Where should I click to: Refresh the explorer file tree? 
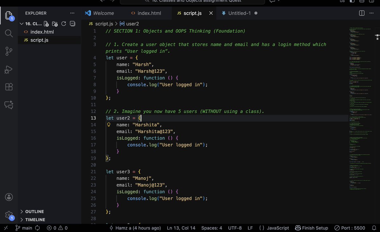point(64,24)
